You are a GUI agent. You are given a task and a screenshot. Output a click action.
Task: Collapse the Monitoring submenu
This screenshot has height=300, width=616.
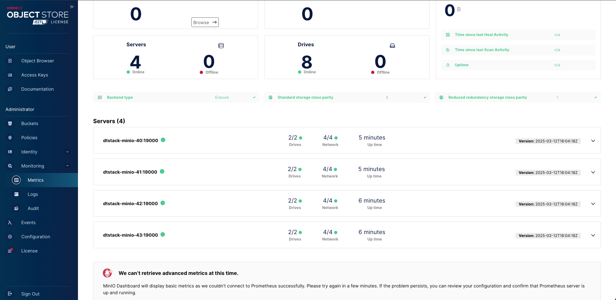pos(67,166)
